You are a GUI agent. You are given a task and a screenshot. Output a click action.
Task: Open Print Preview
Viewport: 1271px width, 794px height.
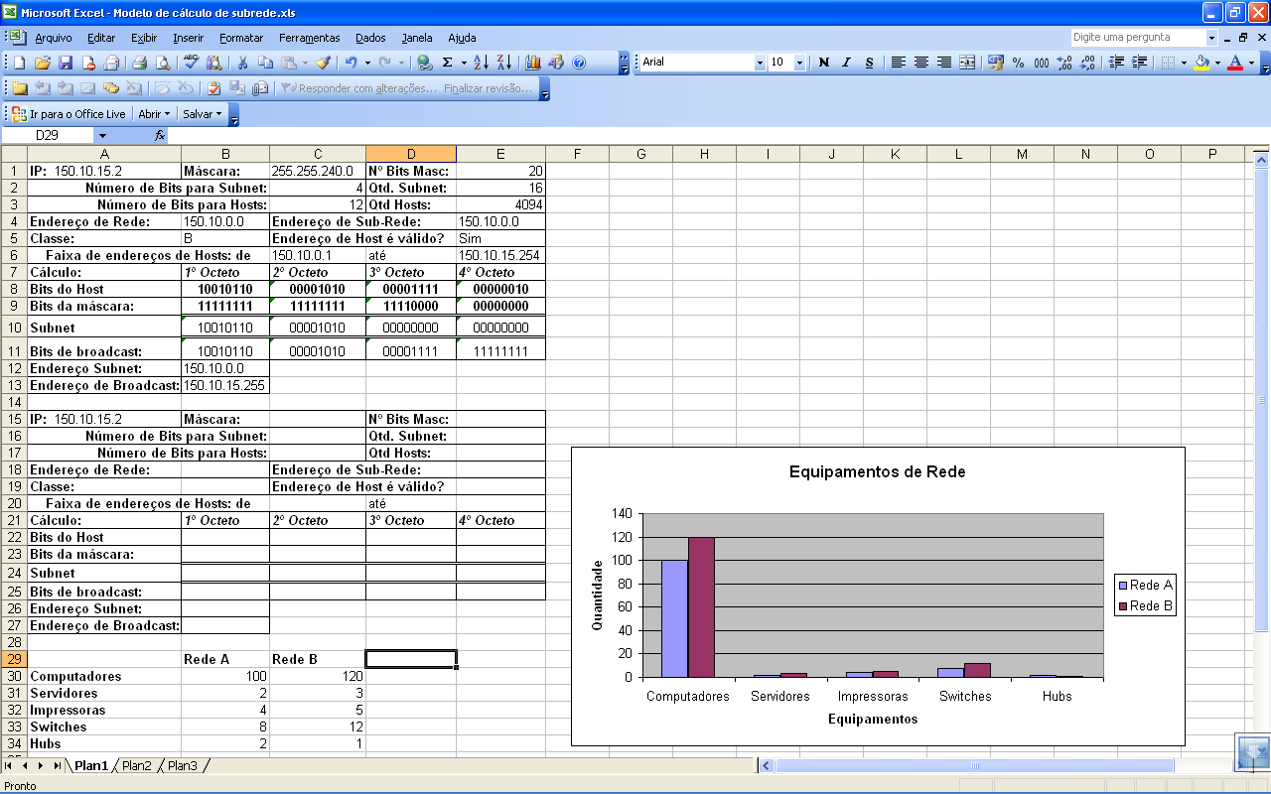[162, 63]
